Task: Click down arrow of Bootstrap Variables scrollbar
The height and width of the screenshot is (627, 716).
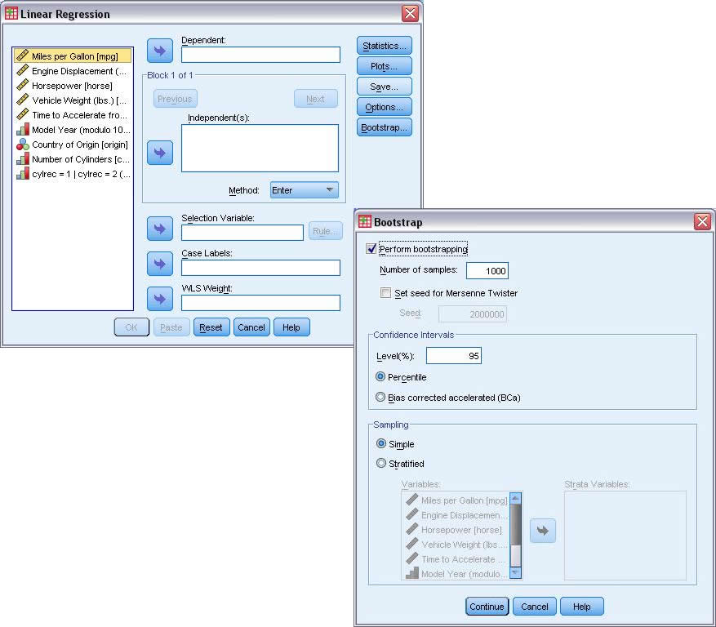Action: tap(515, 572)
